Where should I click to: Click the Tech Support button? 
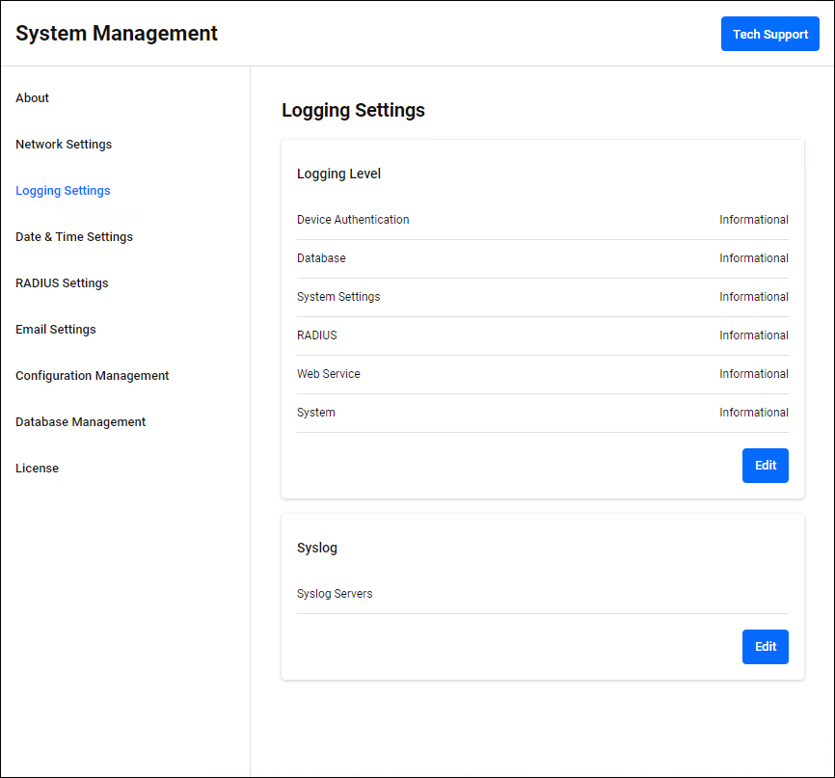coord(769,34)
